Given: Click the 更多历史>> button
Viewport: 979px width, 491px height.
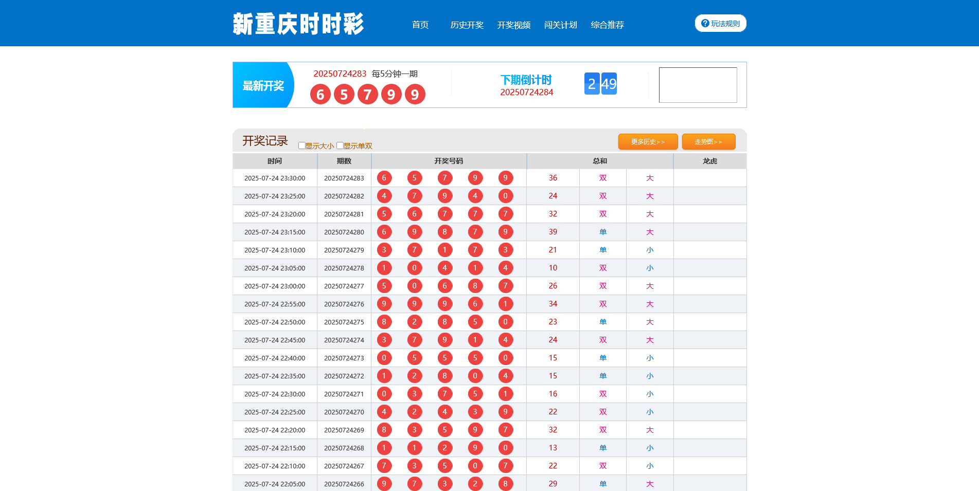Looking at the screenshot, I should (648, 141).
